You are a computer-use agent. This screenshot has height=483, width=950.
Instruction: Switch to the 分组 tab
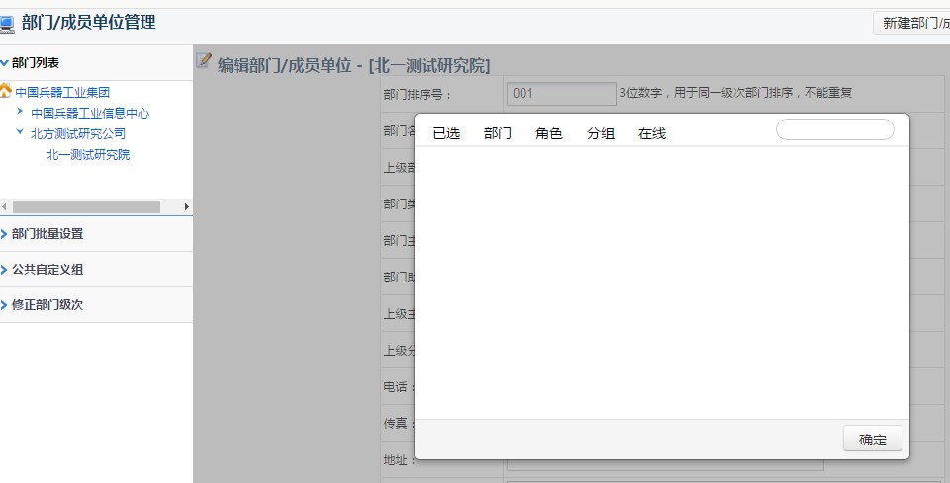(601, 134)
